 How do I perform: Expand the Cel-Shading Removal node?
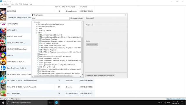tap(37, 24)
